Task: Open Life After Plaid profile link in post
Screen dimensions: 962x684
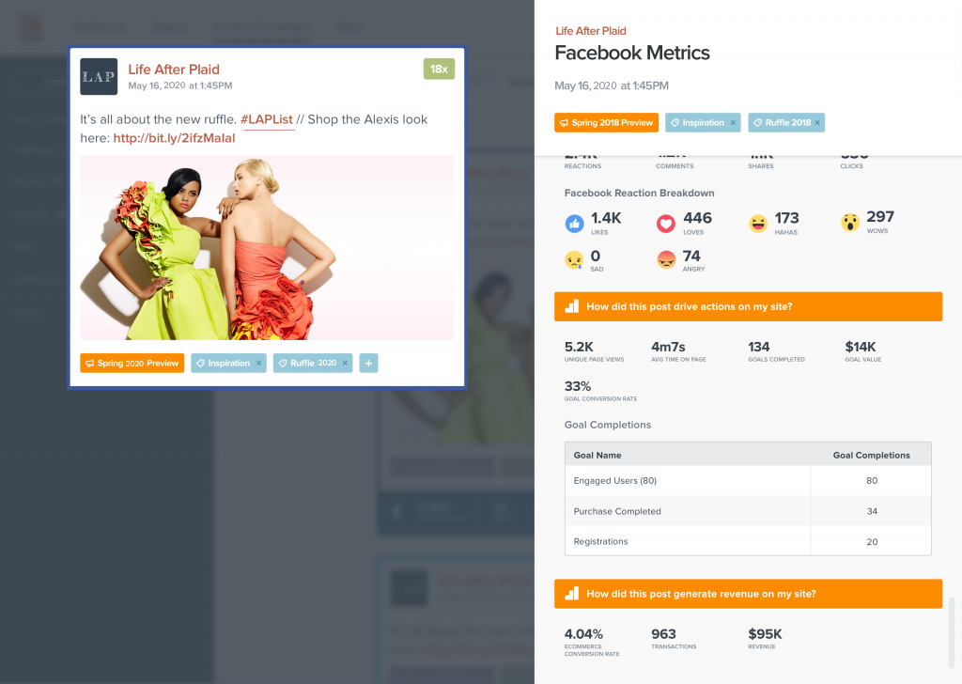Action: tap(174, 70)
